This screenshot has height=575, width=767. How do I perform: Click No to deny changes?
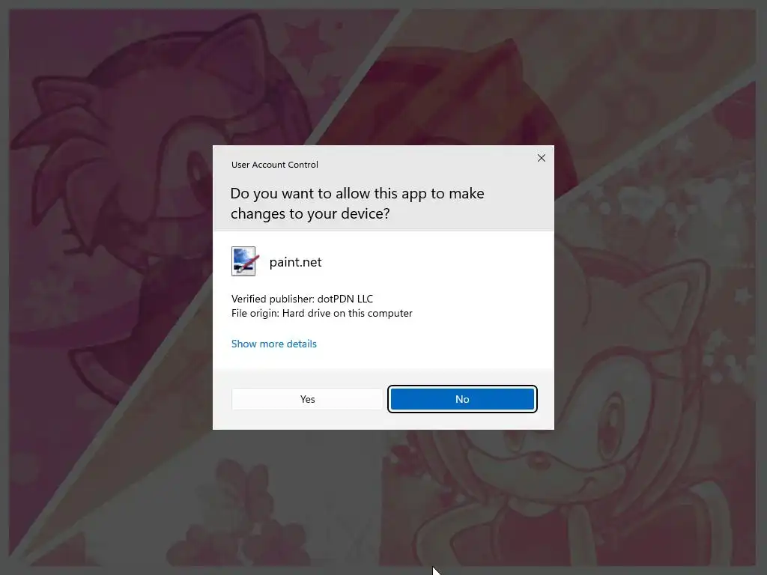(462, 399)
